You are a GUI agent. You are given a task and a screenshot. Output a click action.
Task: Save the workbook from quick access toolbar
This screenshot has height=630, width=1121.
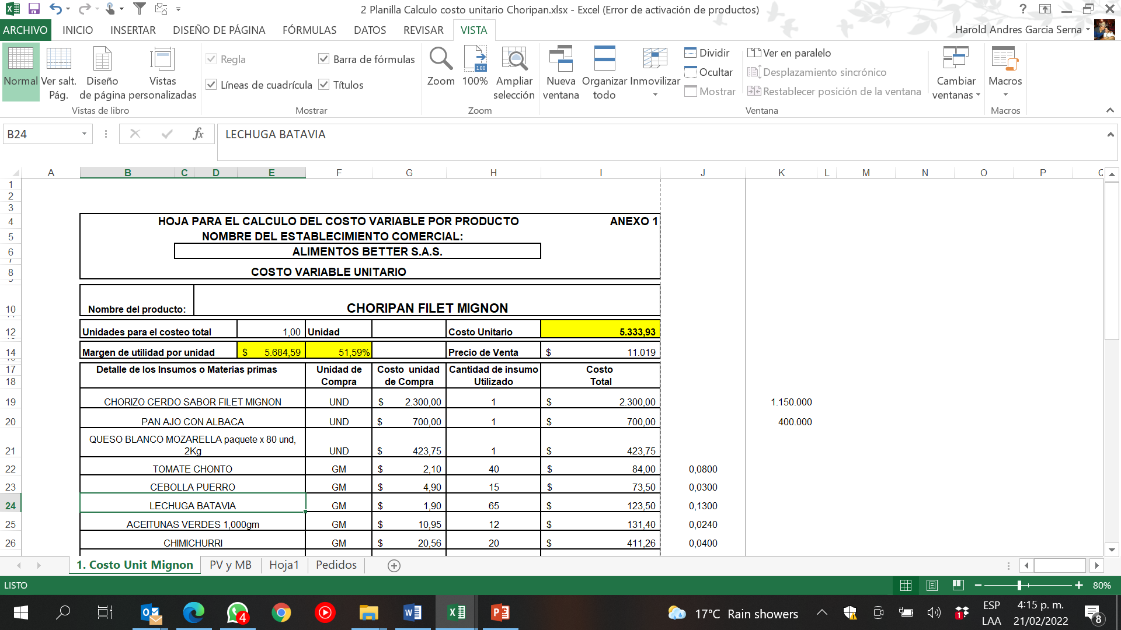34,9
